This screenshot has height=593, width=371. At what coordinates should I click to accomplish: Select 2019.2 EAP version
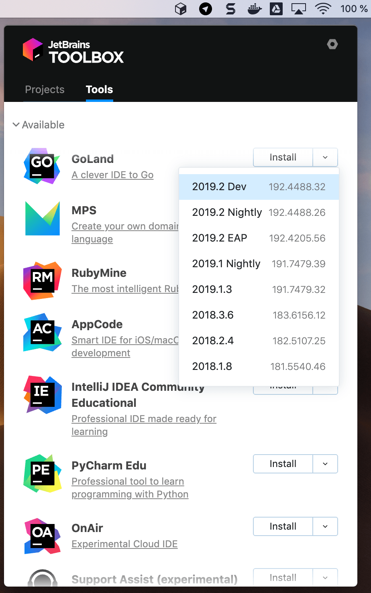click(x=259, y=238)
